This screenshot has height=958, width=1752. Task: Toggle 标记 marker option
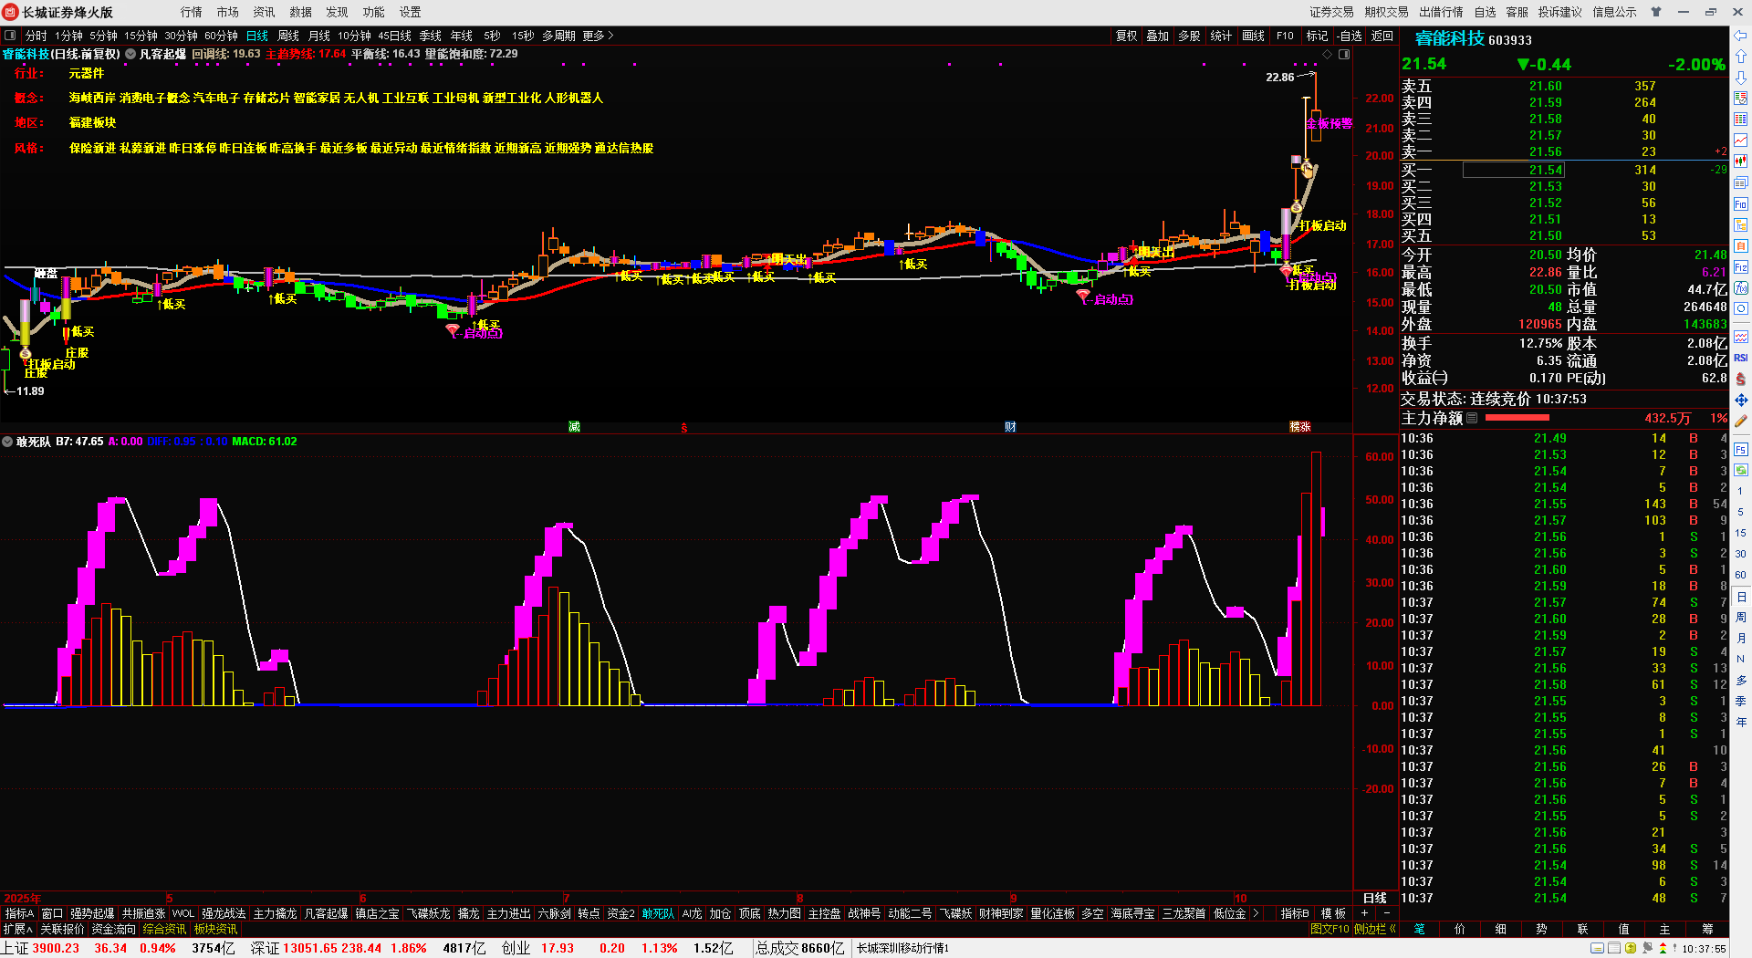pos(1317,36)
